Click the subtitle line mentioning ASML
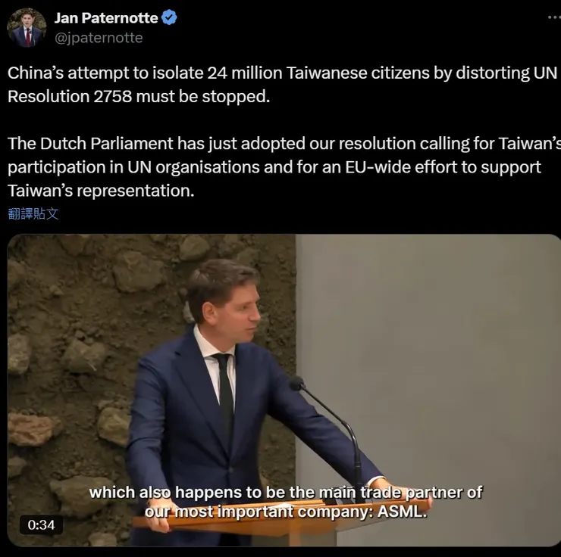This screenshot has height=557, width=561. (x=286, y=512)
